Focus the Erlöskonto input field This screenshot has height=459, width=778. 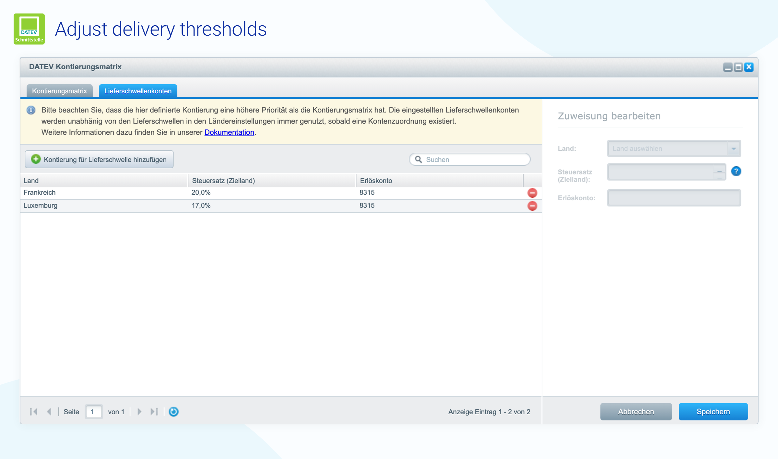pyautogui.click(x=674, y=198)
